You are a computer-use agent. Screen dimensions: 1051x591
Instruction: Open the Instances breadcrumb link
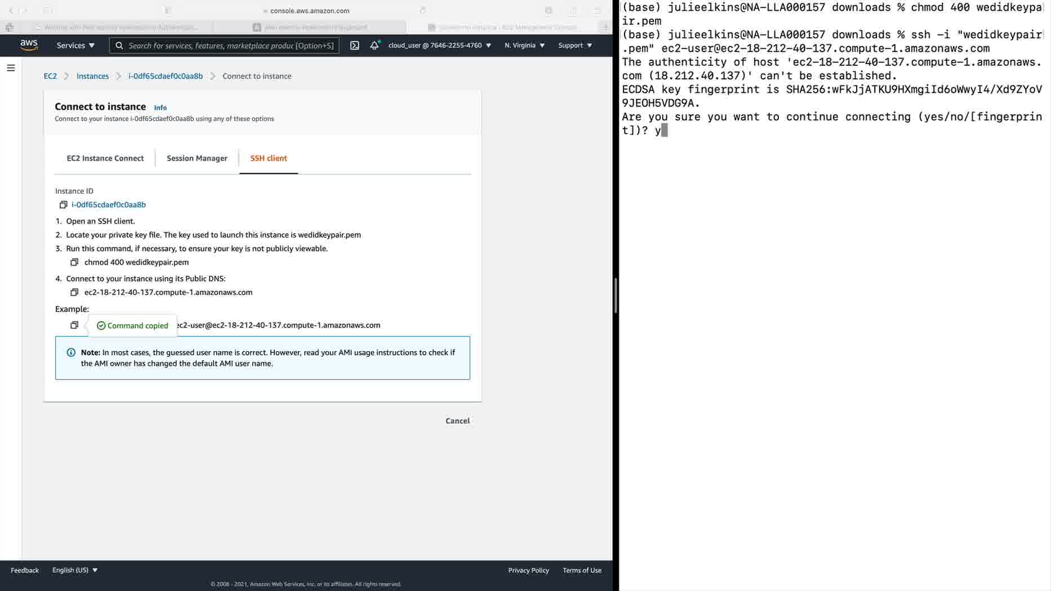pyautogui.click(x=92, y=76)
